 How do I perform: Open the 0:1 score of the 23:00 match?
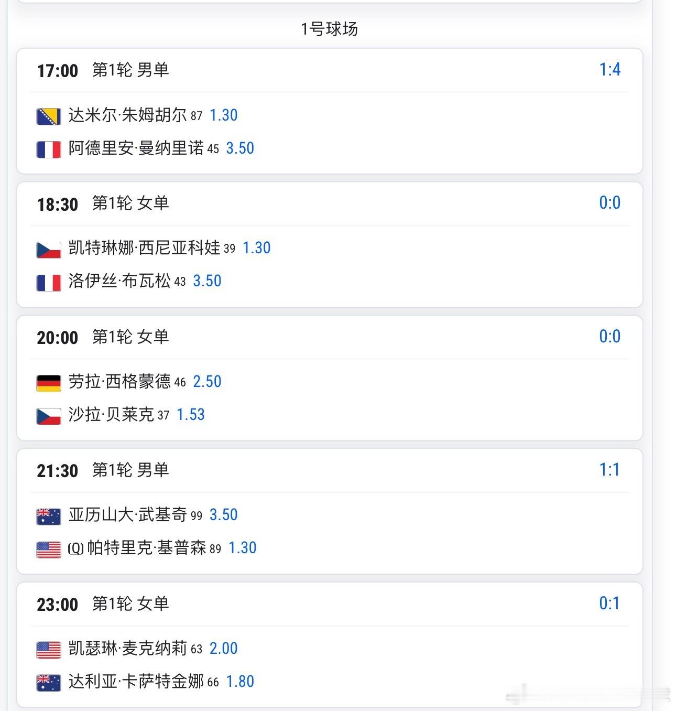609,604
